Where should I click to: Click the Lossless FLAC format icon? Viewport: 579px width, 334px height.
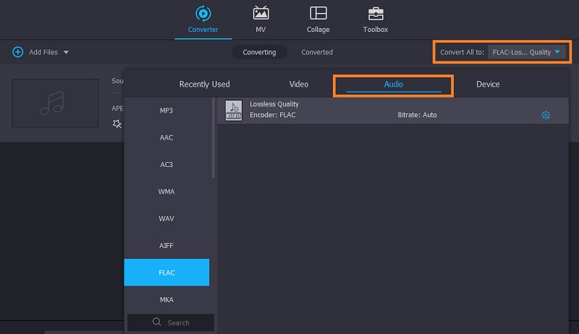234,110
